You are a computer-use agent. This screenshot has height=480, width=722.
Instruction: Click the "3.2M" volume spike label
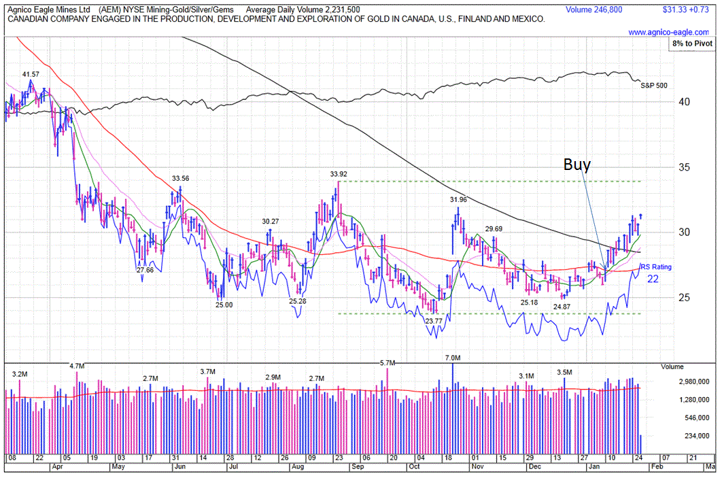coord(20,375)
